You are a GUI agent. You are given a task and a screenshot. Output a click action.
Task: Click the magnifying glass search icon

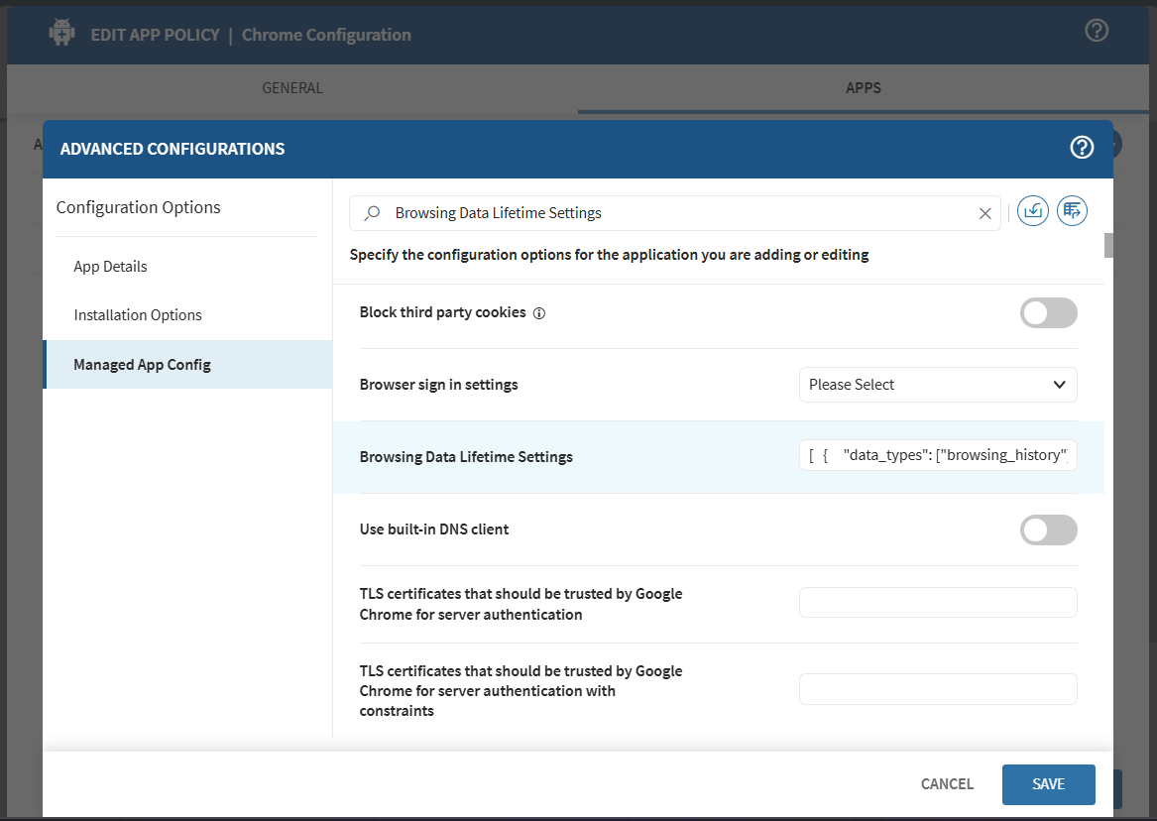[x=373, y=213]
